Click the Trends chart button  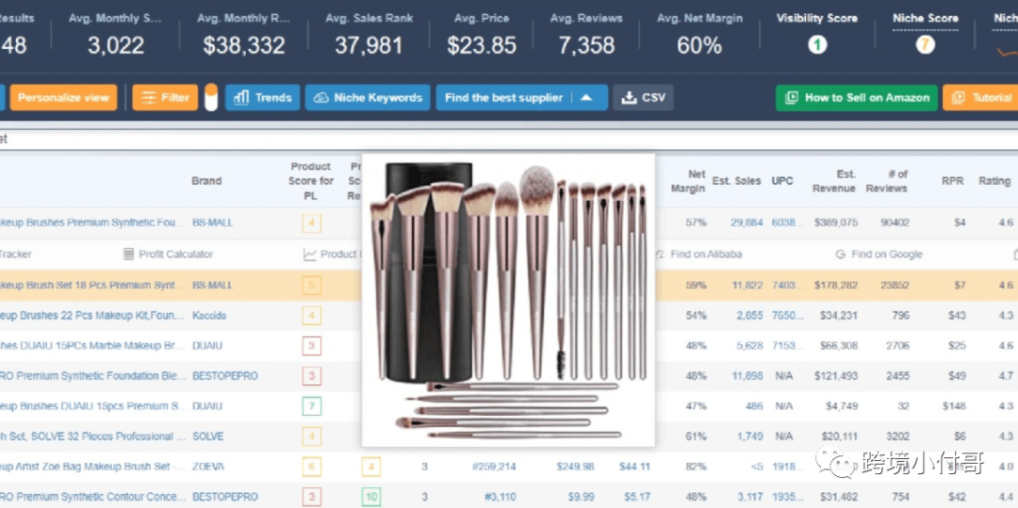pos(263,97)
